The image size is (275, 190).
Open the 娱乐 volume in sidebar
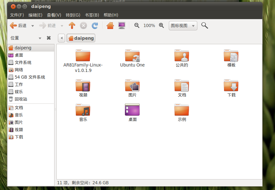click(31, 92)
